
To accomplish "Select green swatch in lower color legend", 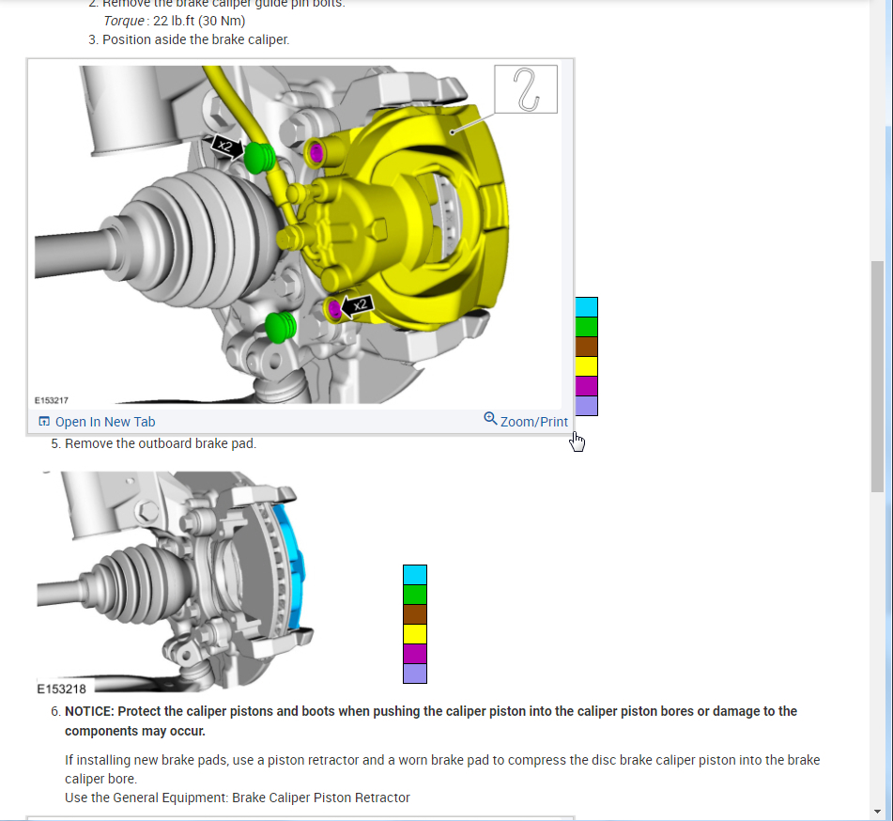I will click(415, 595).
